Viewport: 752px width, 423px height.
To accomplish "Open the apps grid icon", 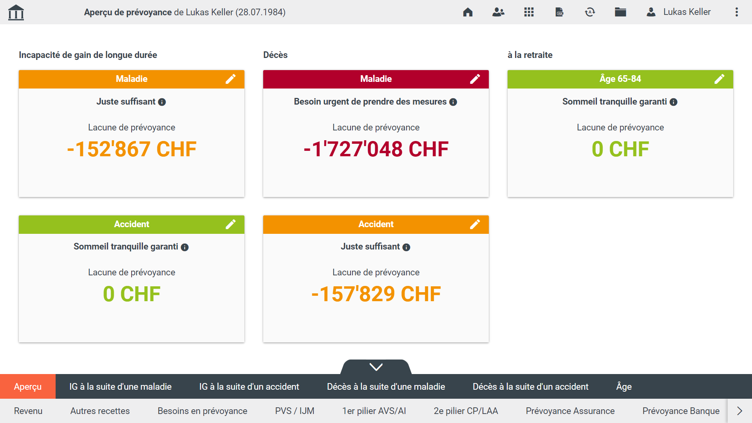I will [529, 12].
